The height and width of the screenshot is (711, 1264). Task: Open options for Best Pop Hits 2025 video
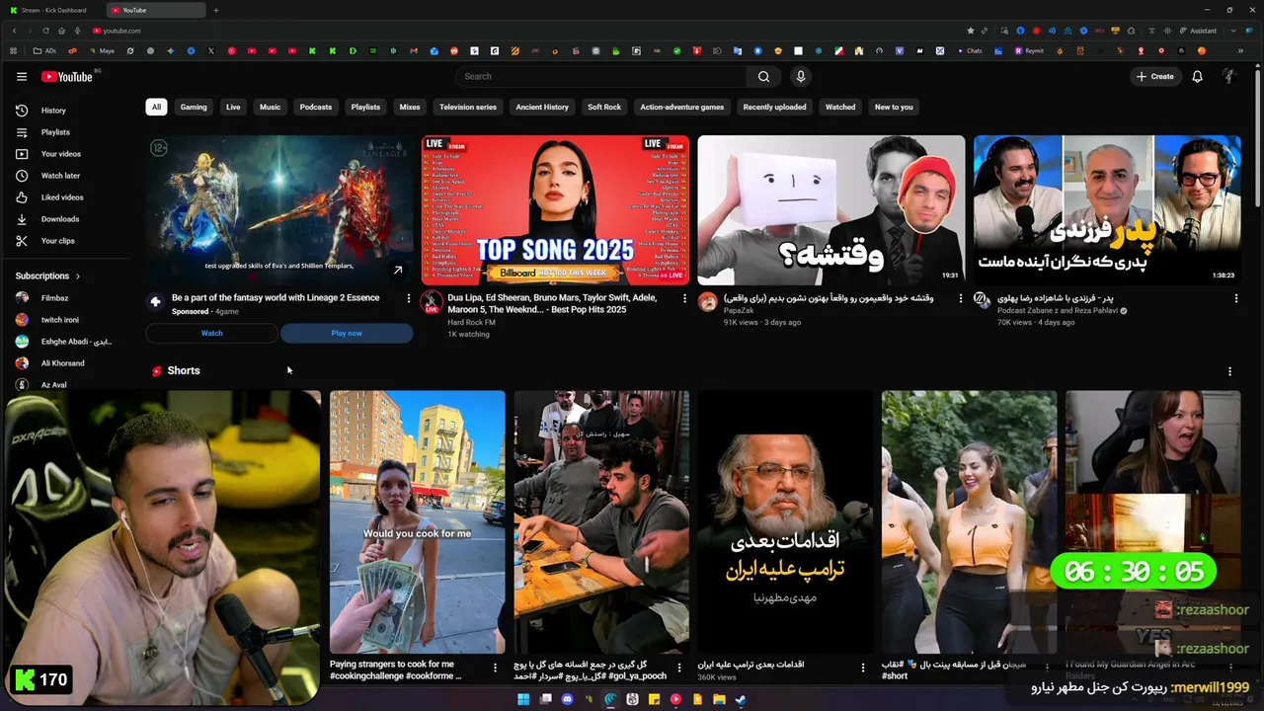(684, 298)
